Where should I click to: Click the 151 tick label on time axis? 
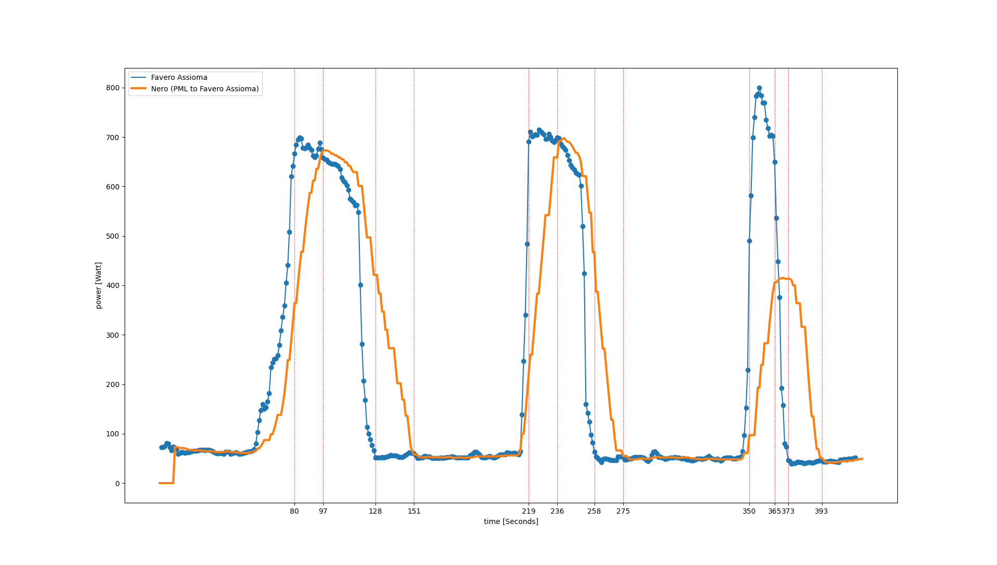414,512
